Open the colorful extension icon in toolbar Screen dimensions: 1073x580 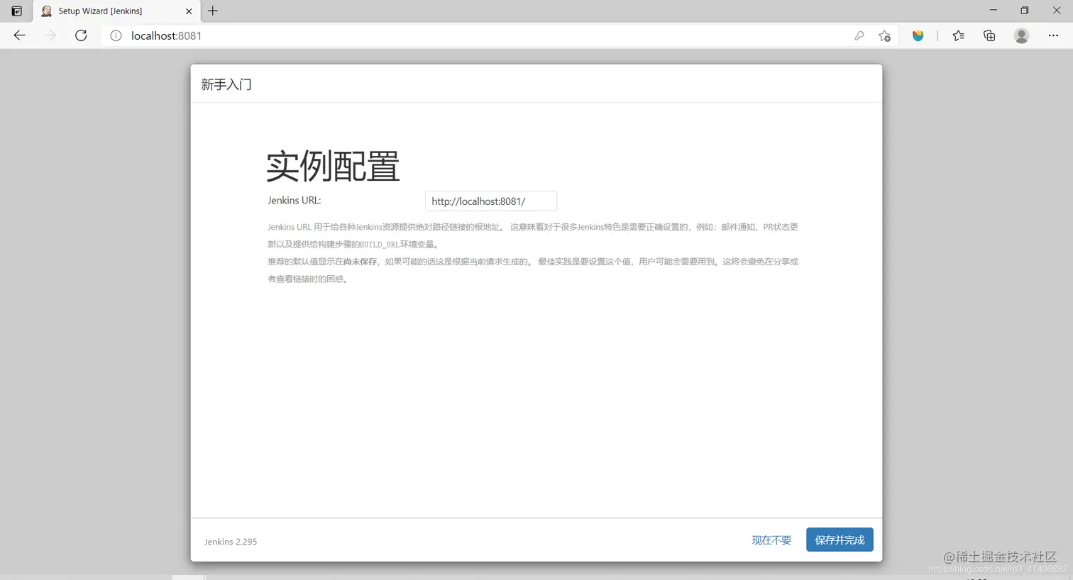point(918,35)
